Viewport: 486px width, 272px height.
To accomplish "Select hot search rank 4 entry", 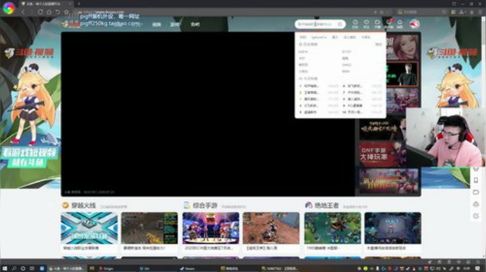I will [319, 106].
